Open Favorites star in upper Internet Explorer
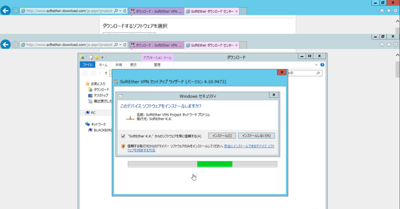 [388, 10]
